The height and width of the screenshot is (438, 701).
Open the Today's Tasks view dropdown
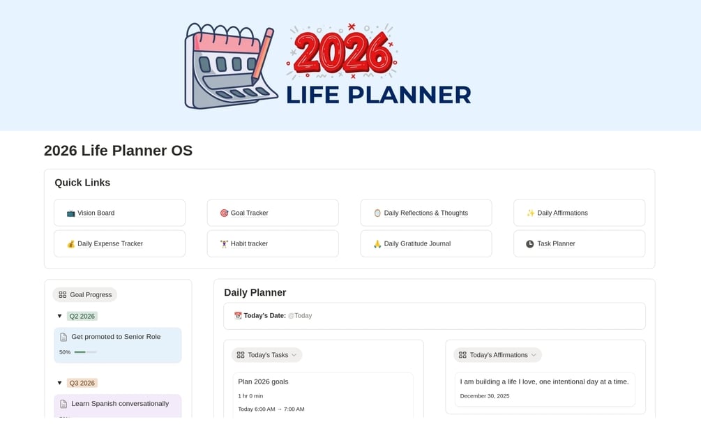294,355
